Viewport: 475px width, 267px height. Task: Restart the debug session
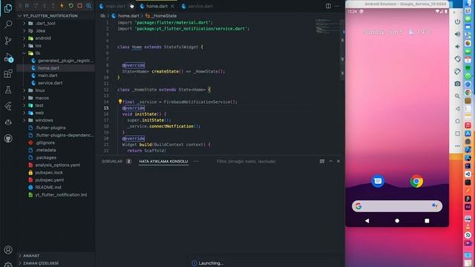tap(71, 6)
